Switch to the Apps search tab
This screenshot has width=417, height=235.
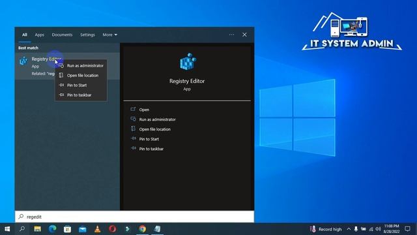point(39,35)
